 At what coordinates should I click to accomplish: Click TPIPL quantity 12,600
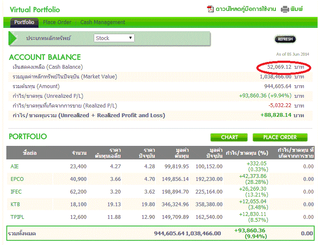pos(78,217)
